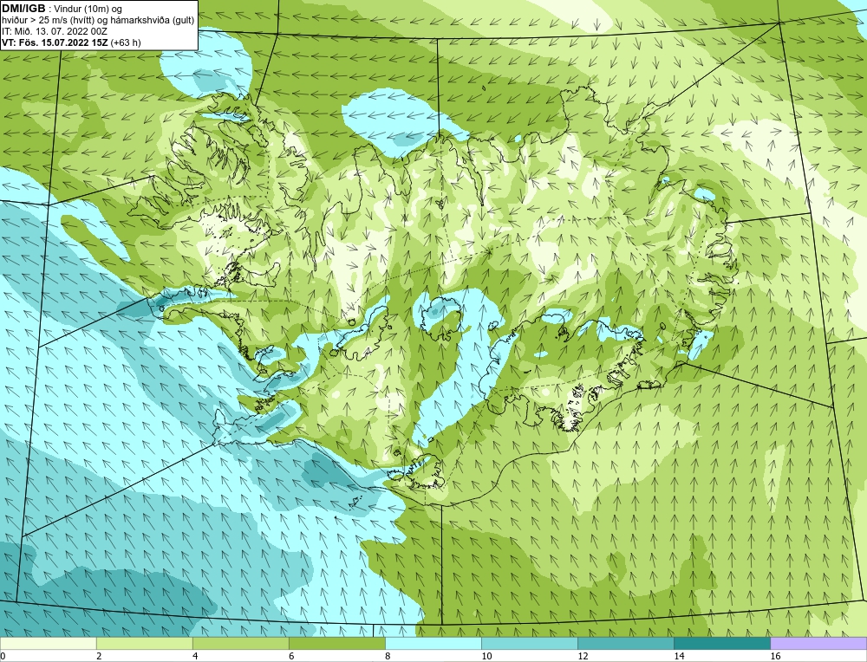Click the scale label '16'
This screenshot has height=662, width=867.
[x=775, y=656]
